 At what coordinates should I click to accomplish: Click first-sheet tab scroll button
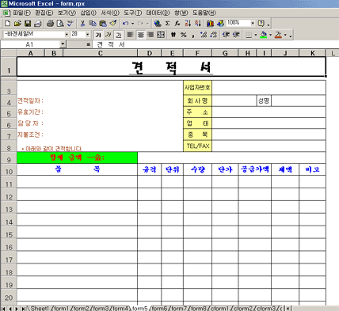[3, 308]
